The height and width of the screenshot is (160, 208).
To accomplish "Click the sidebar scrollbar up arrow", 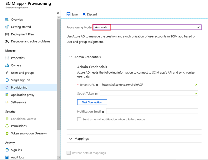I will click(59, 18).
